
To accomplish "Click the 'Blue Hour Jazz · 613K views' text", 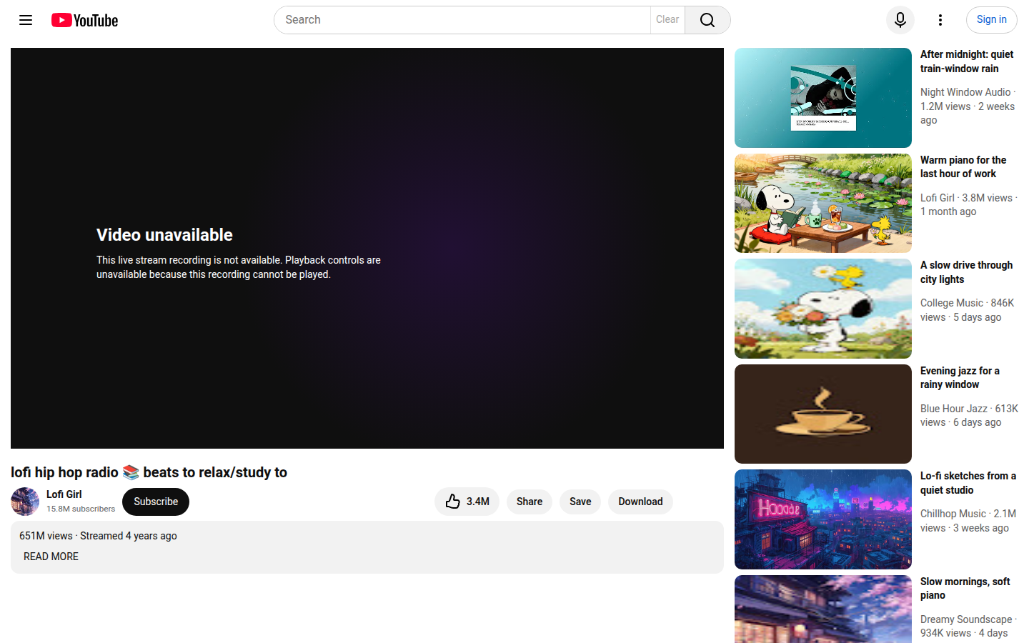I will tap(969, 416).
